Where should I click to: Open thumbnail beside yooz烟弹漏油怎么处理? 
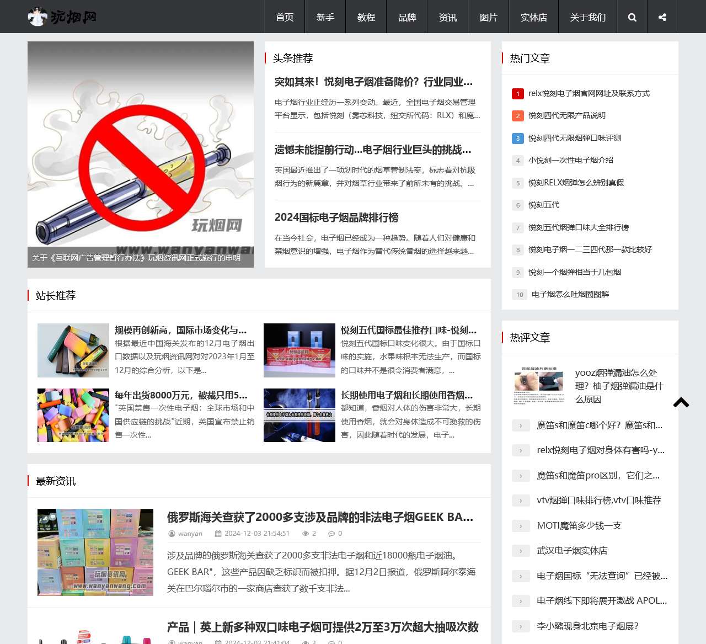539,386
